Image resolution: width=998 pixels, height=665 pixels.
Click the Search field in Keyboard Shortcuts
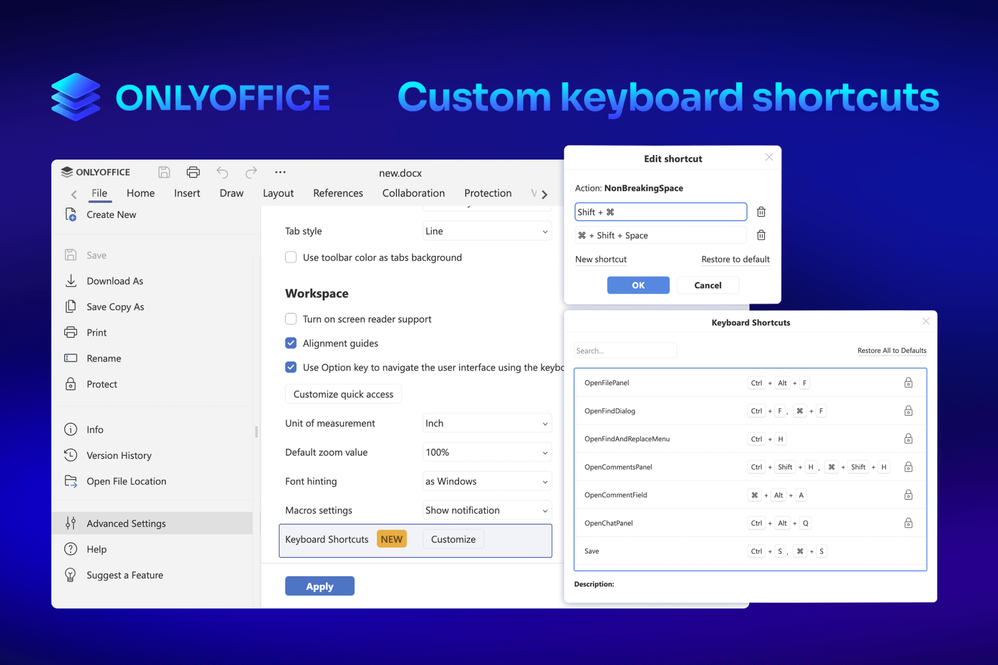click(x=625, y=350)
